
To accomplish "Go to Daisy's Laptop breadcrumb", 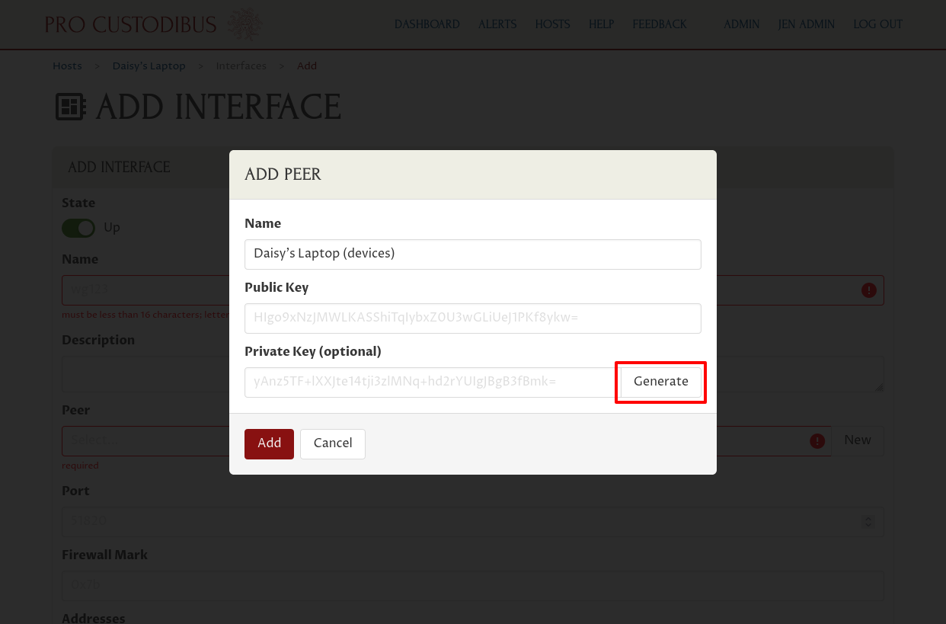I will click(149, 66).
